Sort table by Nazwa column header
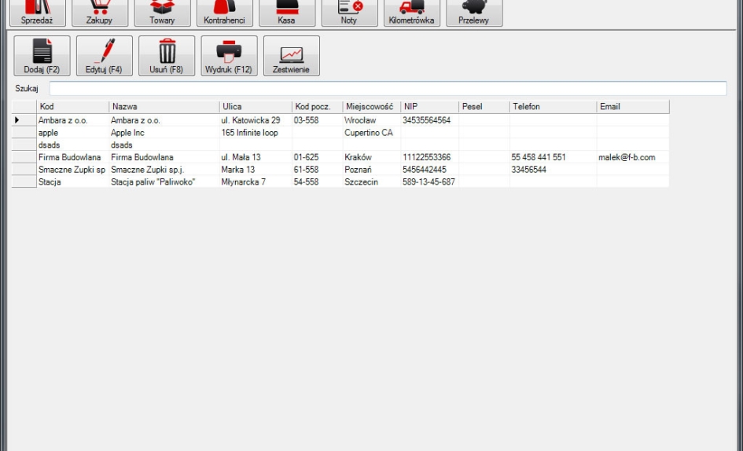 tap(164, 107)
